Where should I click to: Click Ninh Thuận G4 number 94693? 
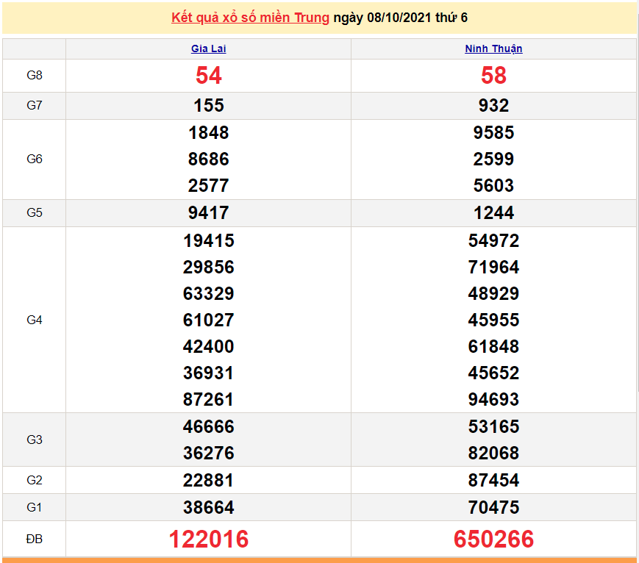coord(494,399)
